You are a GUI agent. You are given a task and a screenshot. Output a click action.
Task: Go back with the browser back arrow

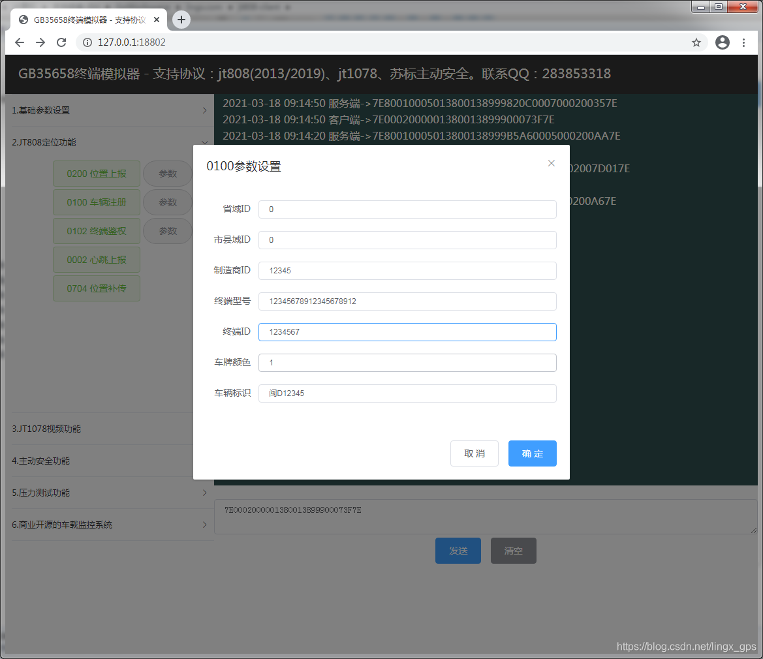[20, 42]
